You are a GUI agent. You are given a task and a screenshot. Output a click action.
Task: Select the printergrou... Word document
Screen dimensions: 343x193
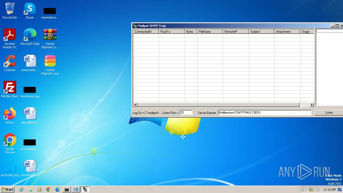click(30, 168)
